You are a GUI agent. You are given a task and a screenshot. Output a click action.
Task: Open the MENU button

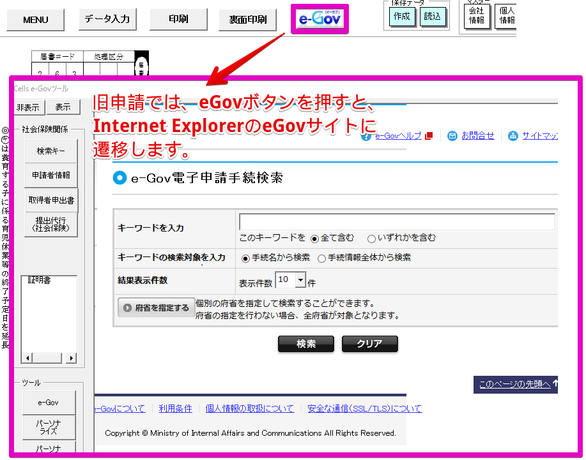click(36, 20)
